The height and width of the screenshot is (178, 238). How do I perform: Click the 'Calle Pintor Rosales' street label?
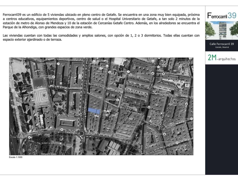coord(65,116)
